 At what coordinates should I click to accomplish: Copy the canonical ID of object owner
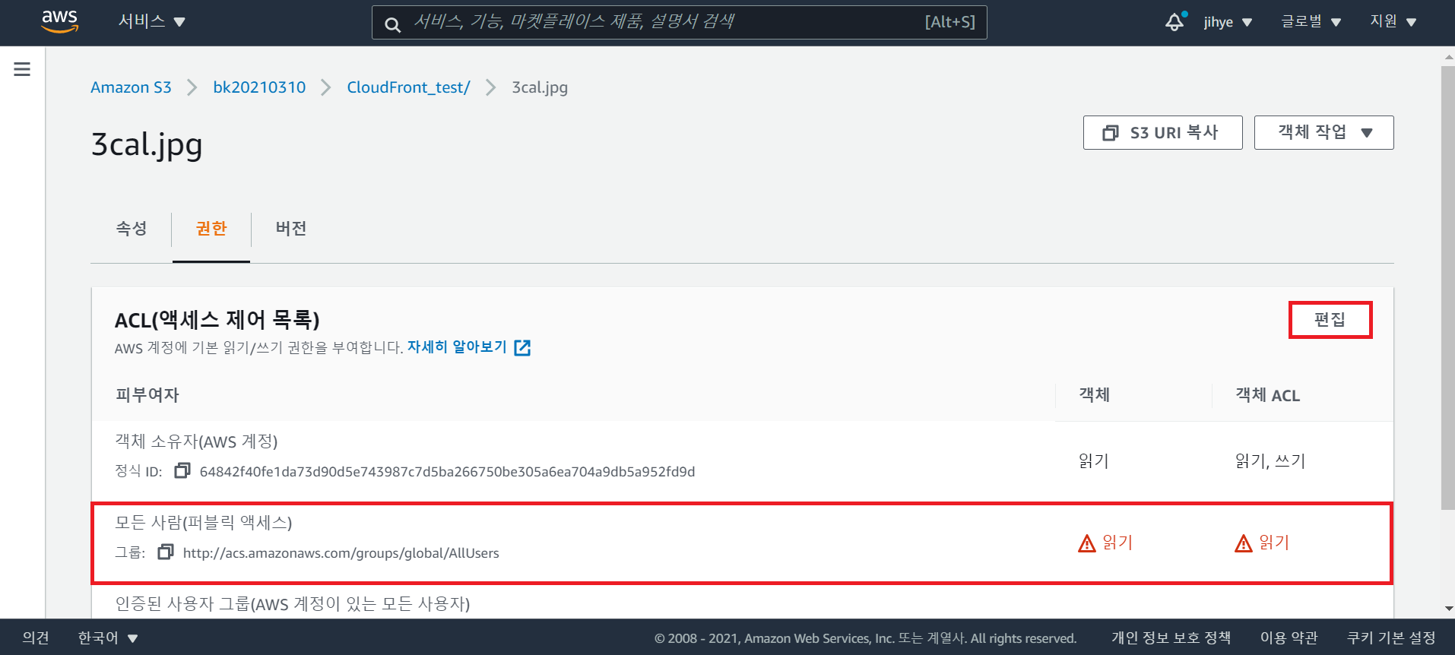pos(182,471)
